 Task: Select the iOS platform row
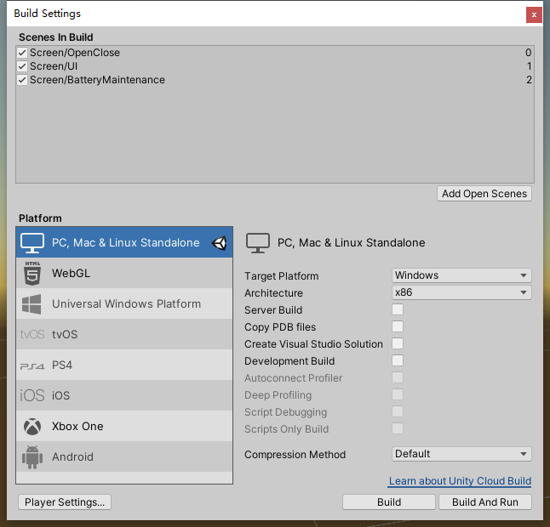click(124, 395)
